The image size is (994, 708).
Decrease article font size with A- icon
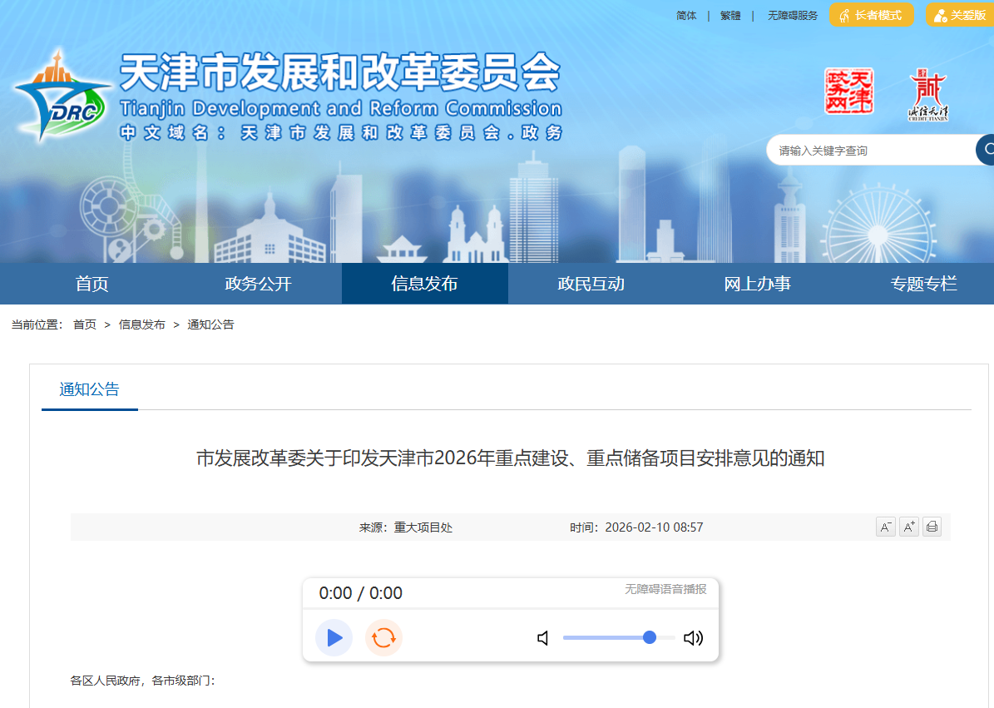(886, 527)
